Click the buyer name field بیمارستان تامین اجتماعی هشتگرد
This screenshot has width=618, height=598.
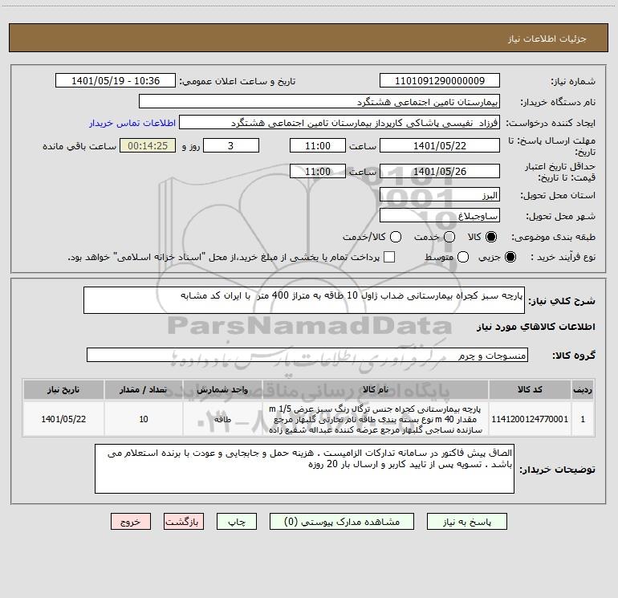[x=319, y=101]
